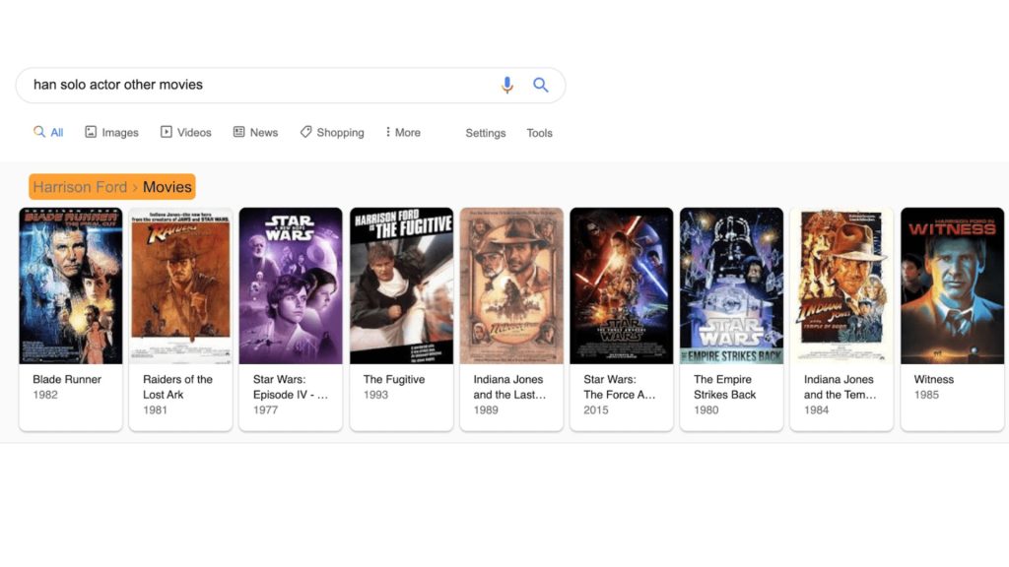Click the year 1981 under Raiders
Image resolution: width=1009 pixels, height=567 pixels.
(x=155, y=410)
